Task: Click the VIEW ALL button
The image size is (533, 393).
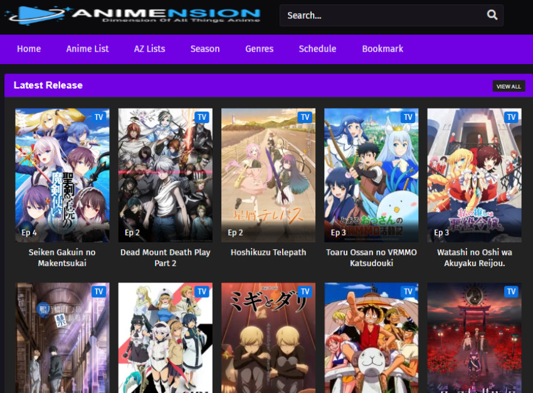Action: (509, 86)
